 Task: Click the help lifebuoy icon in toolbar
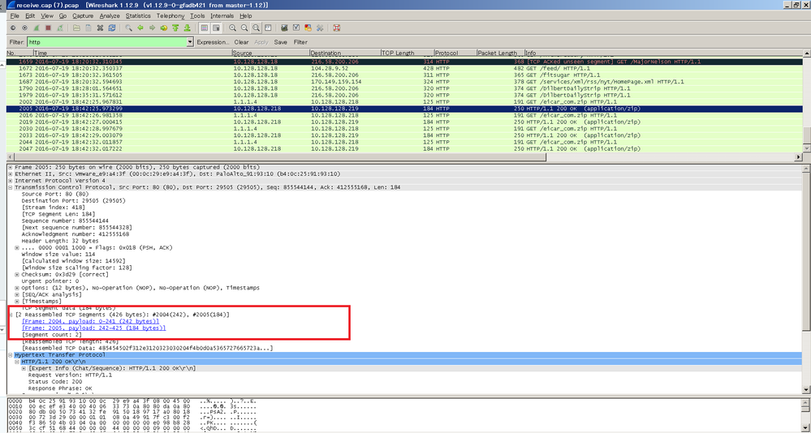[x=336, y=28]
